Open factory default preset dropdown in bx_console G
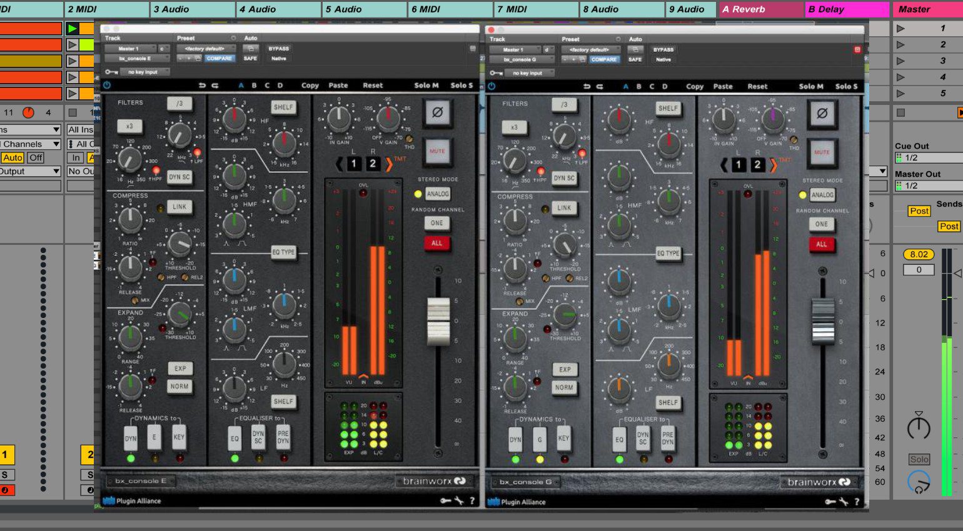Image resolution: width=963 pixels, height=531 pixels. (x=591, y=49)
